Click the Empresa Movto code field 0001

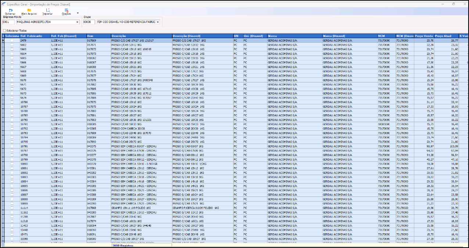[x=8, y=22]
